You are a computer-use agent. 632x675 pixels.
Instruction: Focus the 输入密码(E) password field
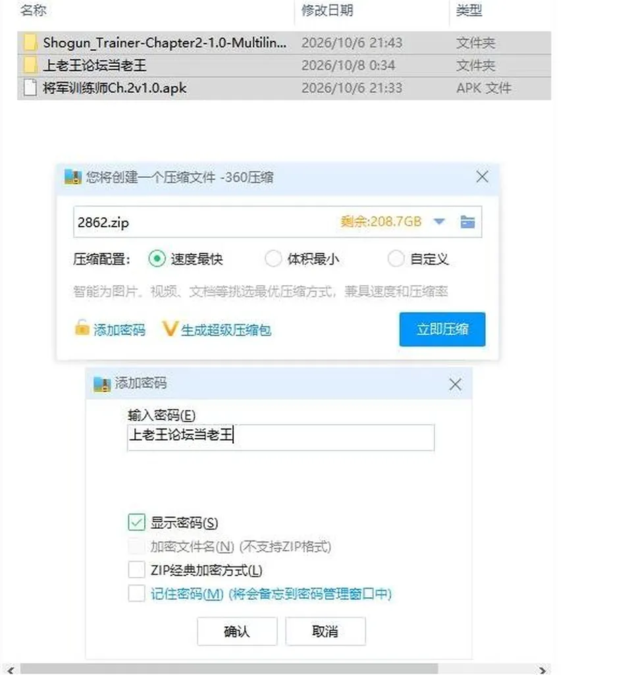pos(281,437)
